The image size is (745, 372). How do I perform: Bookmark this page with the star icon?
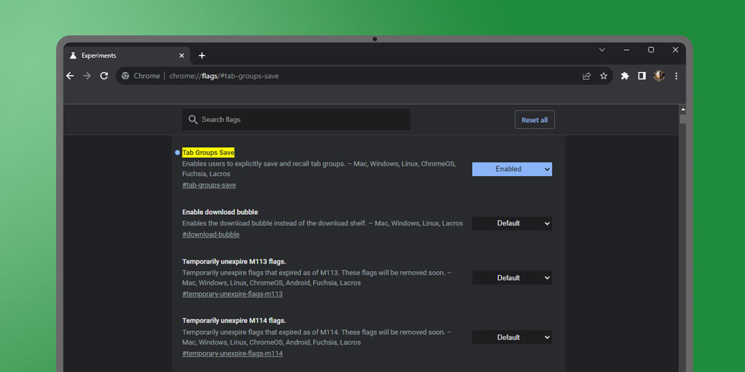coord(604,76)
